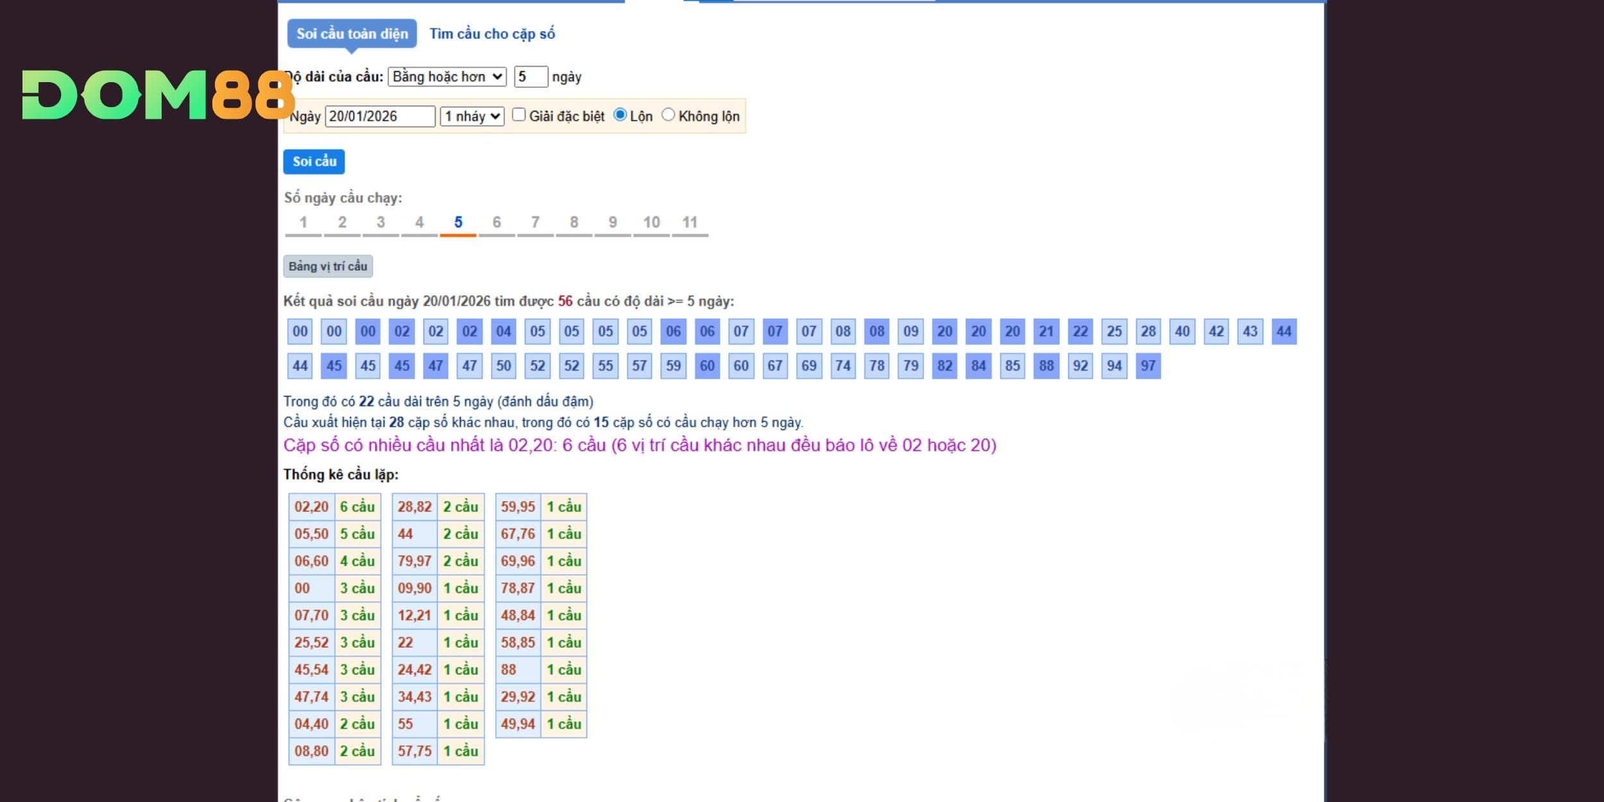
Task: Select the Lộn radio button
Action: point(620,115)
